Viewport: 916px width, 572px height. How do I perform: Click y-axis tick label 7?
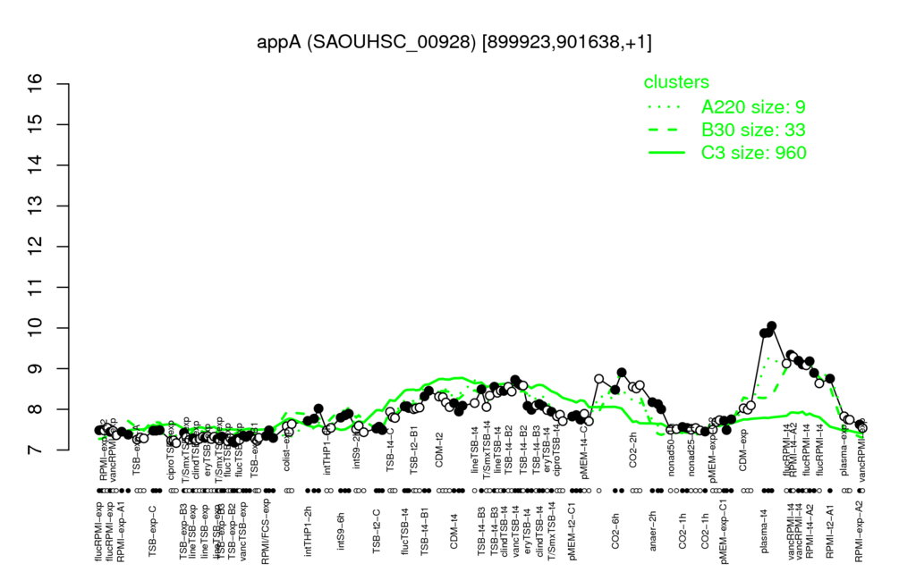(36, 450)
